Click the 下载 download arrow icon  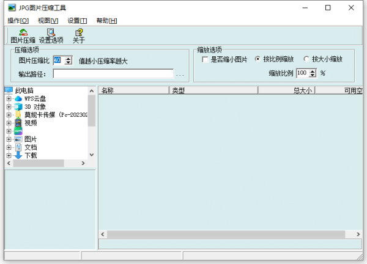click(18, 155)
